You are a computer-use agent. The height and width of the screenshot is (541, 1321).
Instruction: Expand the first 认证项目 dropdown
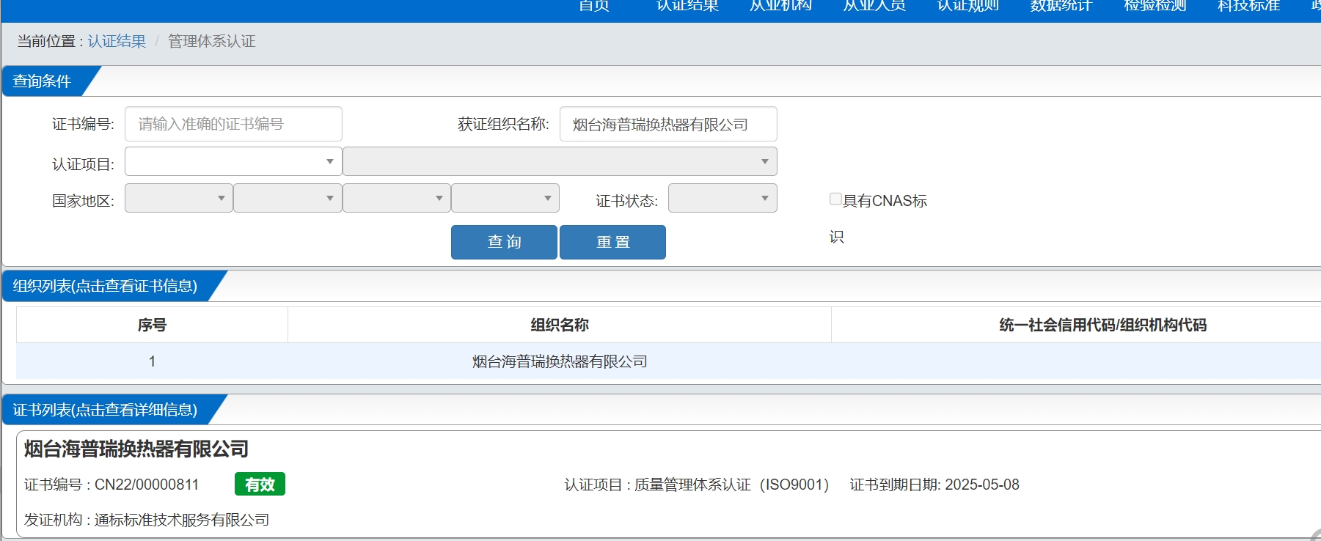point(233,161)
